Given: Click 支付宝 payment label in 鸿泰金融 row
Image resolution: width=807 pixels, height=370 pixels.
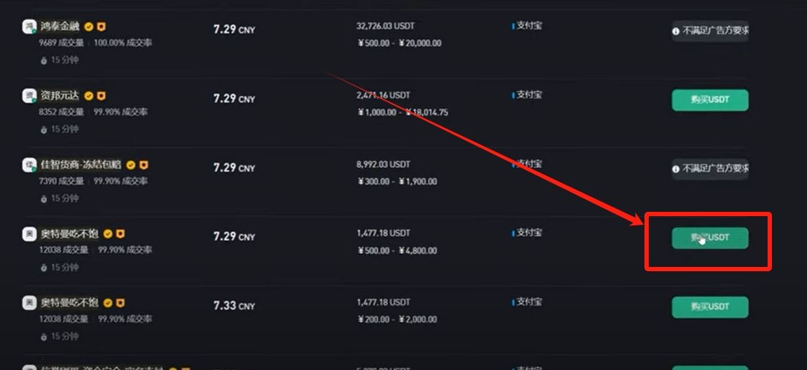Looking at the screenshot, I should click(528, 26).
